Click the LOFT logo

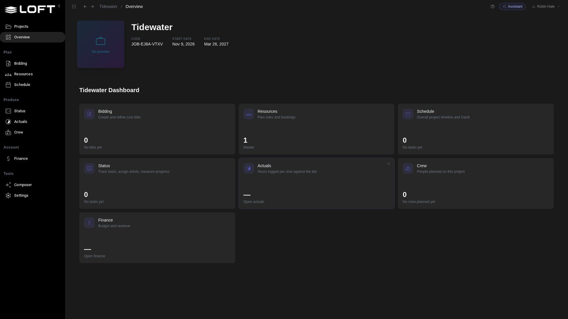pos(30,9)
